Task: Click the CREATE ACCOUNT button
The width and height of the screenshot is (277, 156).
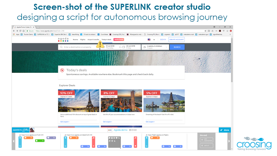Action: 176,40
